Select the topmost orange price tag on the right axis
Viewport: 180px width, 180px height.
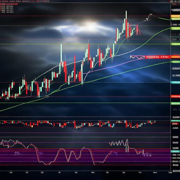[x=175, y=16]
